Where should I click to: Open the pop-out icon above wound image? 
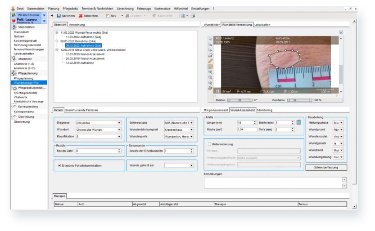click(341, 32)
